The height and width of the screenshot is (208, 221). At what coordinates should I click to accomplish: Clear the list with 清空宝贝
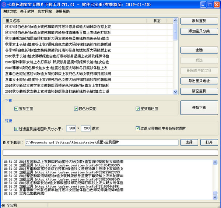pos(199,91)
